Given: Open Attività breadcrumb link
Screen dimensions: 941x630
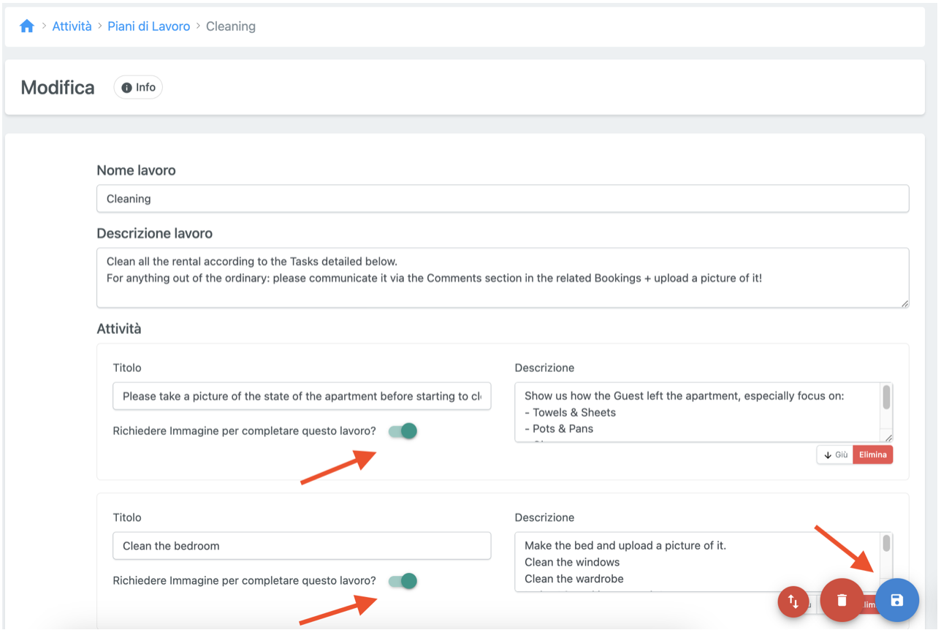Looking at the screenshot, I should click(72, 26).
